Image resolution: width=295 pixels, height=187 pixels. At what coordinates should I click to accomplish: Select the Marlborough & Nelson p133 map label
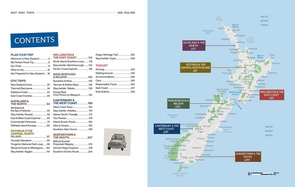point(178,103)
